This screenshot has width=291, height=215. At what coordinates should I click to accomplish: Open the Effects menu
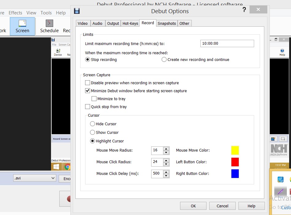[15, 13]
